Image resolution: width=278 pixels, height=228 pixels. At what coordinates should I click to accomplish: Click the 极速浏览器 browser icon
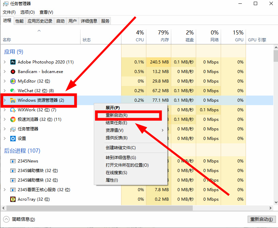click(x=13, y=119)
